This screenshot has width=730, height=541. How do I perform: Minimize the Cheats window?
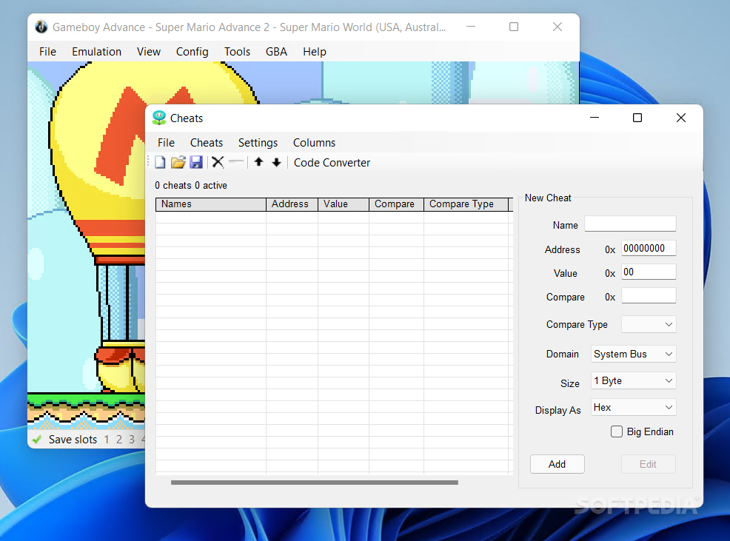pos(595,118)
